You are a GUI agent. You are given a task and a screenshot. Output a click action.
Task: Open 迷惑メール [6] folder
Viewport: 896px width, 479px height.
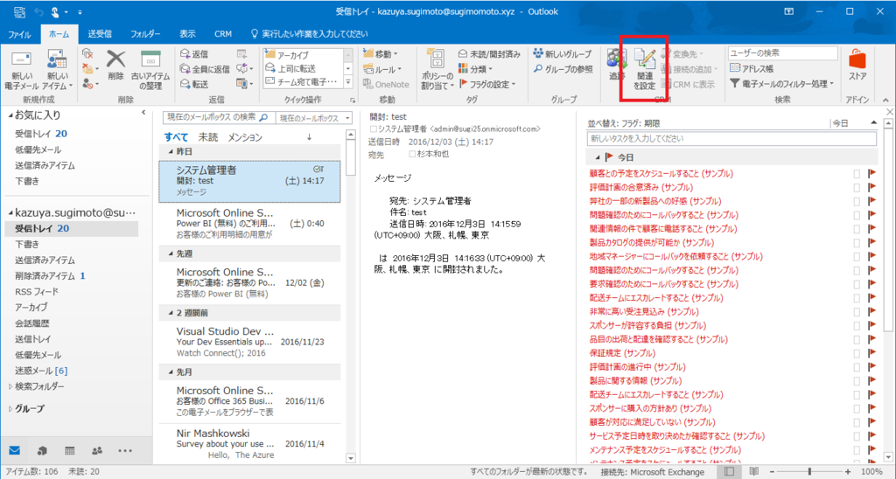41,371
